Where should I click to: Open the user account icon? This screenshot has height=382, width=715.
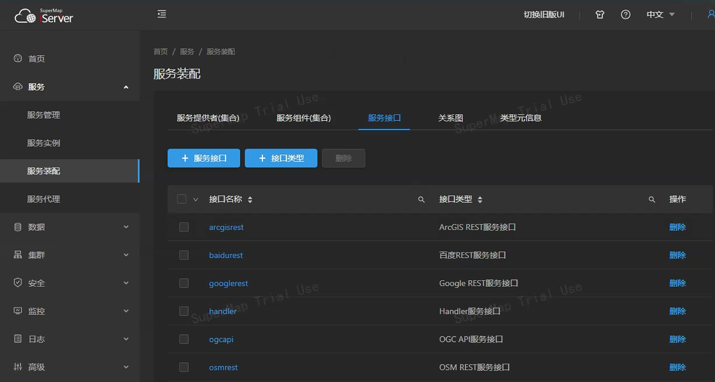click(x=711, y=14)
